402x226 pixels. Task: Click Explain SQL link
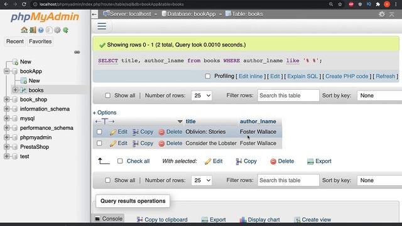coord(303,77)
